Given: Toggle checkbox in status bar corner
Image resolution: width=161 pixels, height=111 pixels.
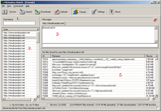Looking at the screenshot, I should pyautogui.click(x=157, y=108).
